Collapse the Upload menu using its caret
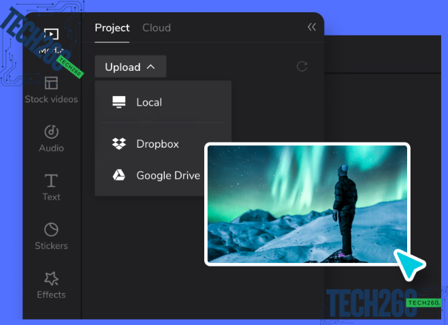The width and height of the screenshot is (448, 325). pyautogui.click(x=151, y=67)
